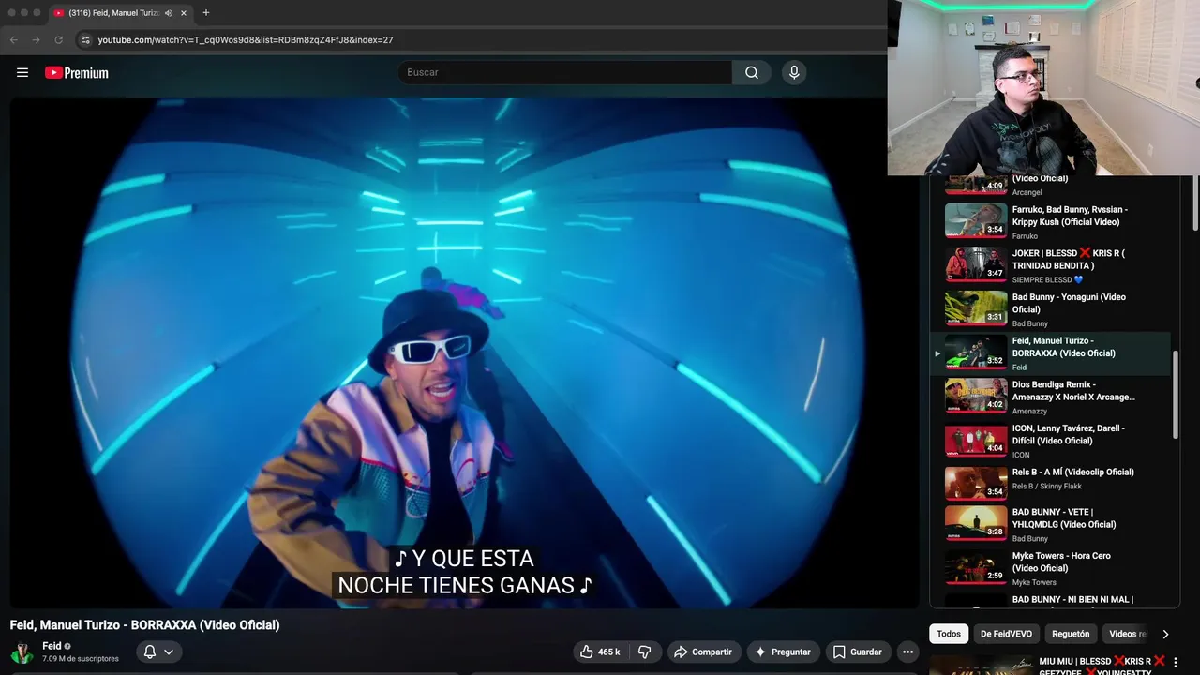Image resolution: width=1200 pixels, height=675 pixels.
Task: Click the playlist panel scrollbar
Action: click(x=1176, y=394)
